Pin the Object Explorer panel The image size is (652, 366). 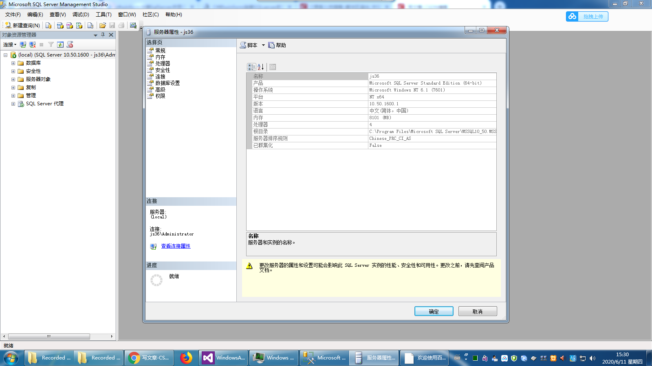coord(103,35)
